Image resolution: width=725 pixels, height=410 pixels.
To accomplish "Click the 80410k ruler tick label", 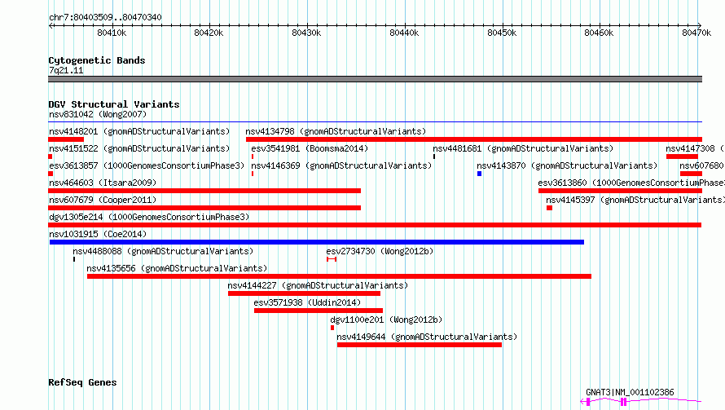I will (x=112, y=33).
